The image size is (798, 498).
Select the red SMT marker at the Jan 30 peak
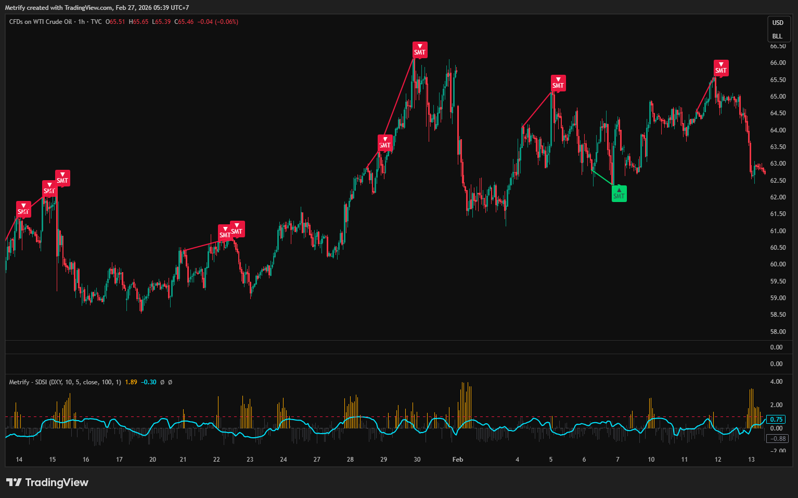point(420,49)
